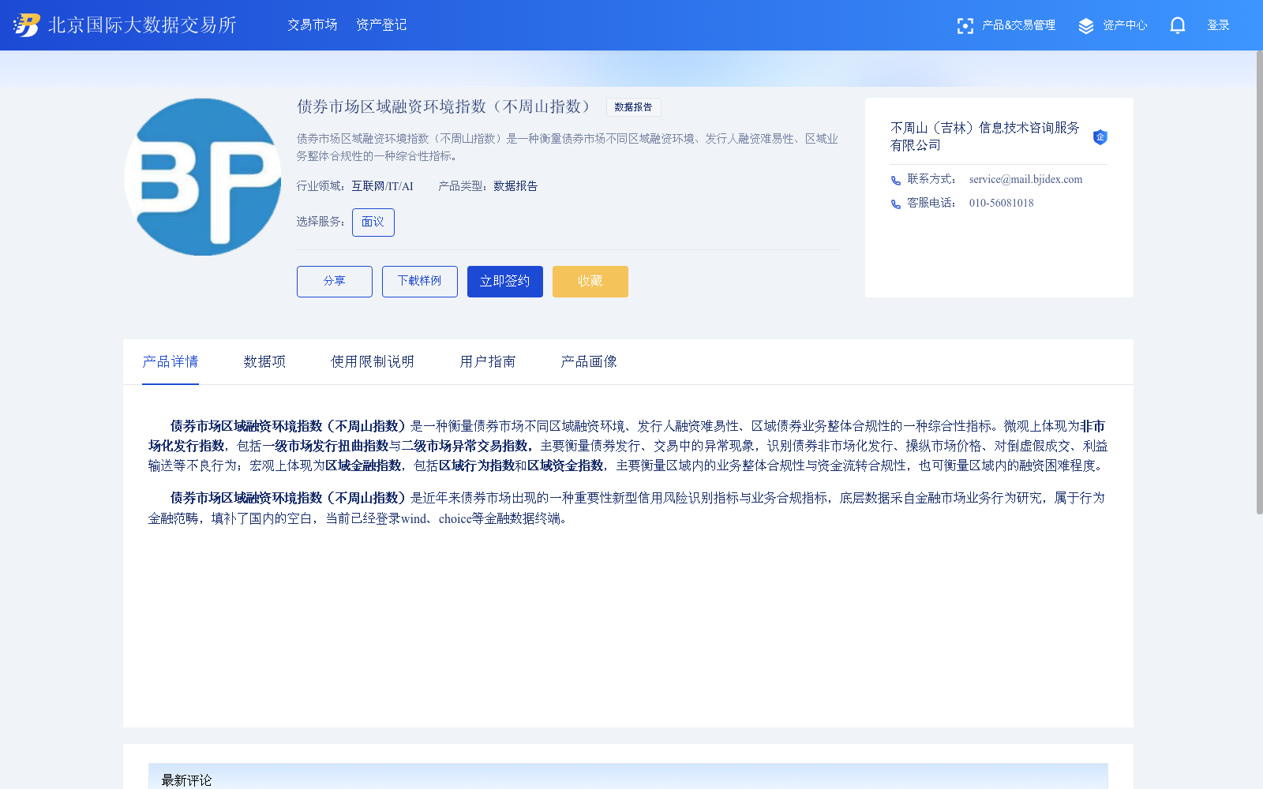Click the site name 北京国际大数据交易所
The height and width of the screenshot is (789, 1263).
pos(142,25)
